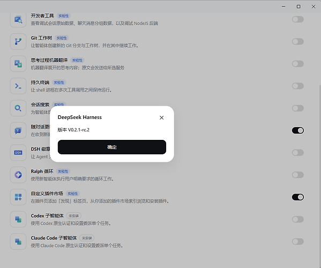Turn on the Git 工作树 switch
This screenshot has height=268, width=321.
pyautogui.click(x=298, y=42)
